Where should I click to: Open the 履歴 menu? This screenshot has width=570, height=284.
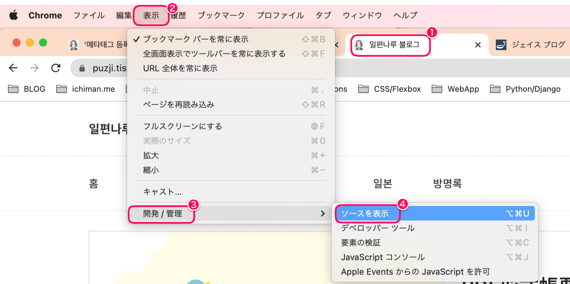click(x=178, y=16)
